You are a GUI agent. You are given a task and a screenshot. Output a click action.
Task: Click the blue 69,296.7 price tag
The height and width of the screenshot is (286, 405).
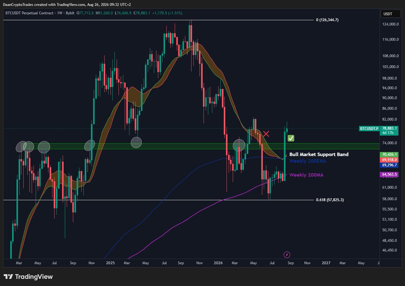pos(389,165)
